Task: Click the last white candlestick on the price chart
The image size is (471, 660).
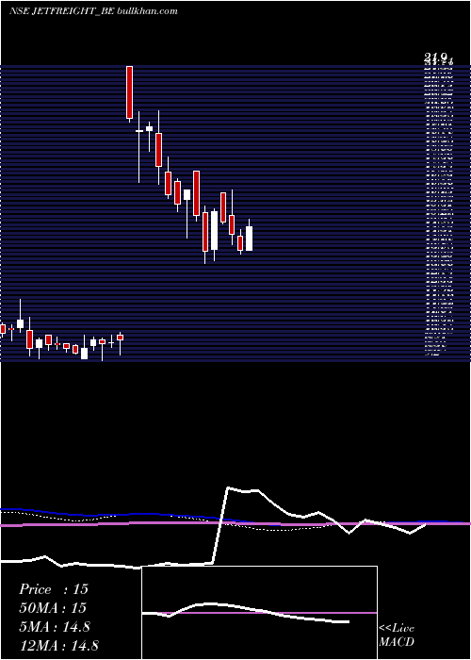Action: click(x=249, y=237)
